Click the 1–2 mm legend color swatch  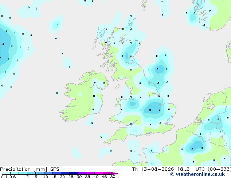click(x=23, y=173)
